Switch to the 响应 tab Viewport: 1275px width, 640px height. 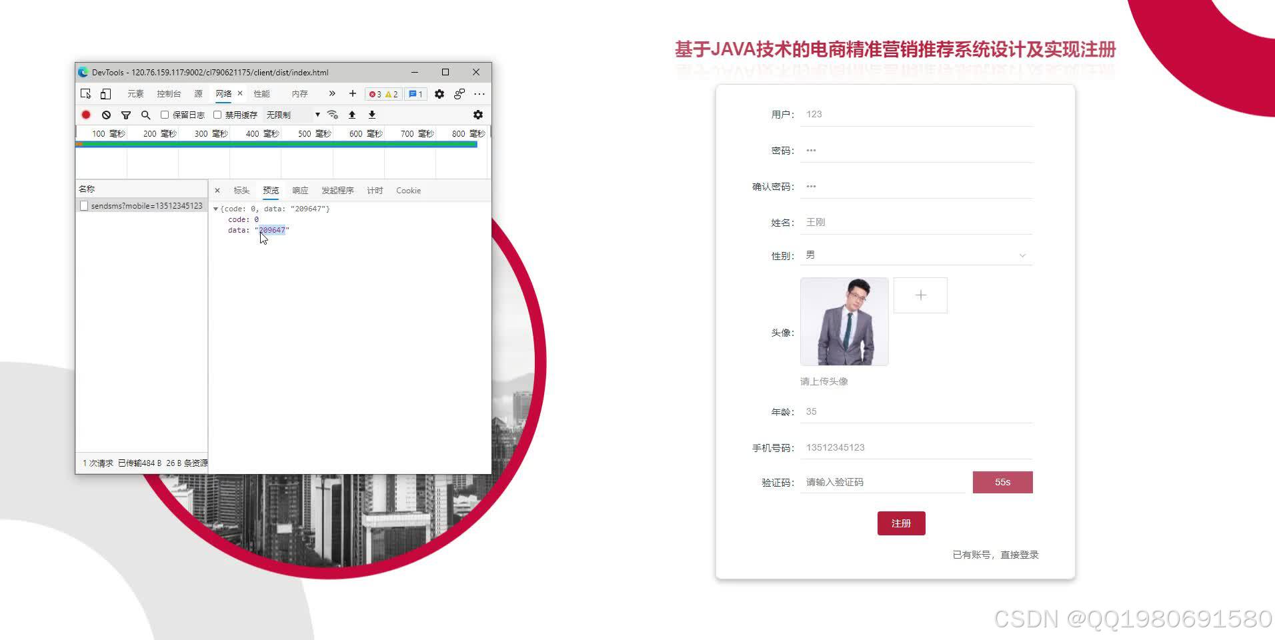(x=299, y=191)
